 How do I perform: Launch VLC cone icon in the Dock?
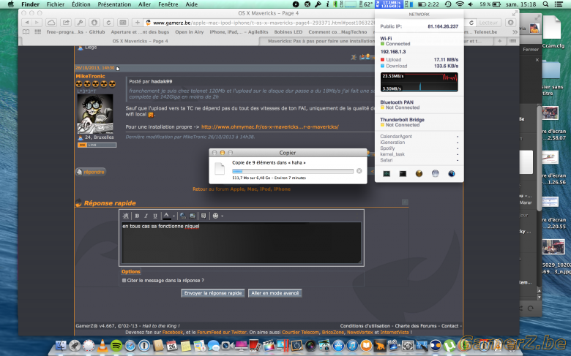102,346
